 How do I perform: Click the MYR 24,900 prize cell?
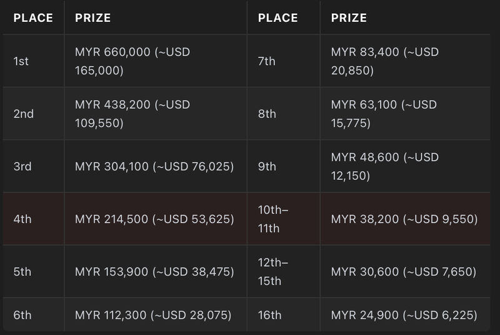(405, 314)
